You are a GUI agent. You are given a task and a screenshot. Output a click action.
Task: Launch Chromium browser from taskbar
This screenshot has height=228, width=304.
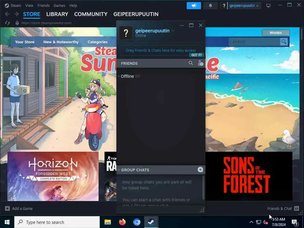137,222
